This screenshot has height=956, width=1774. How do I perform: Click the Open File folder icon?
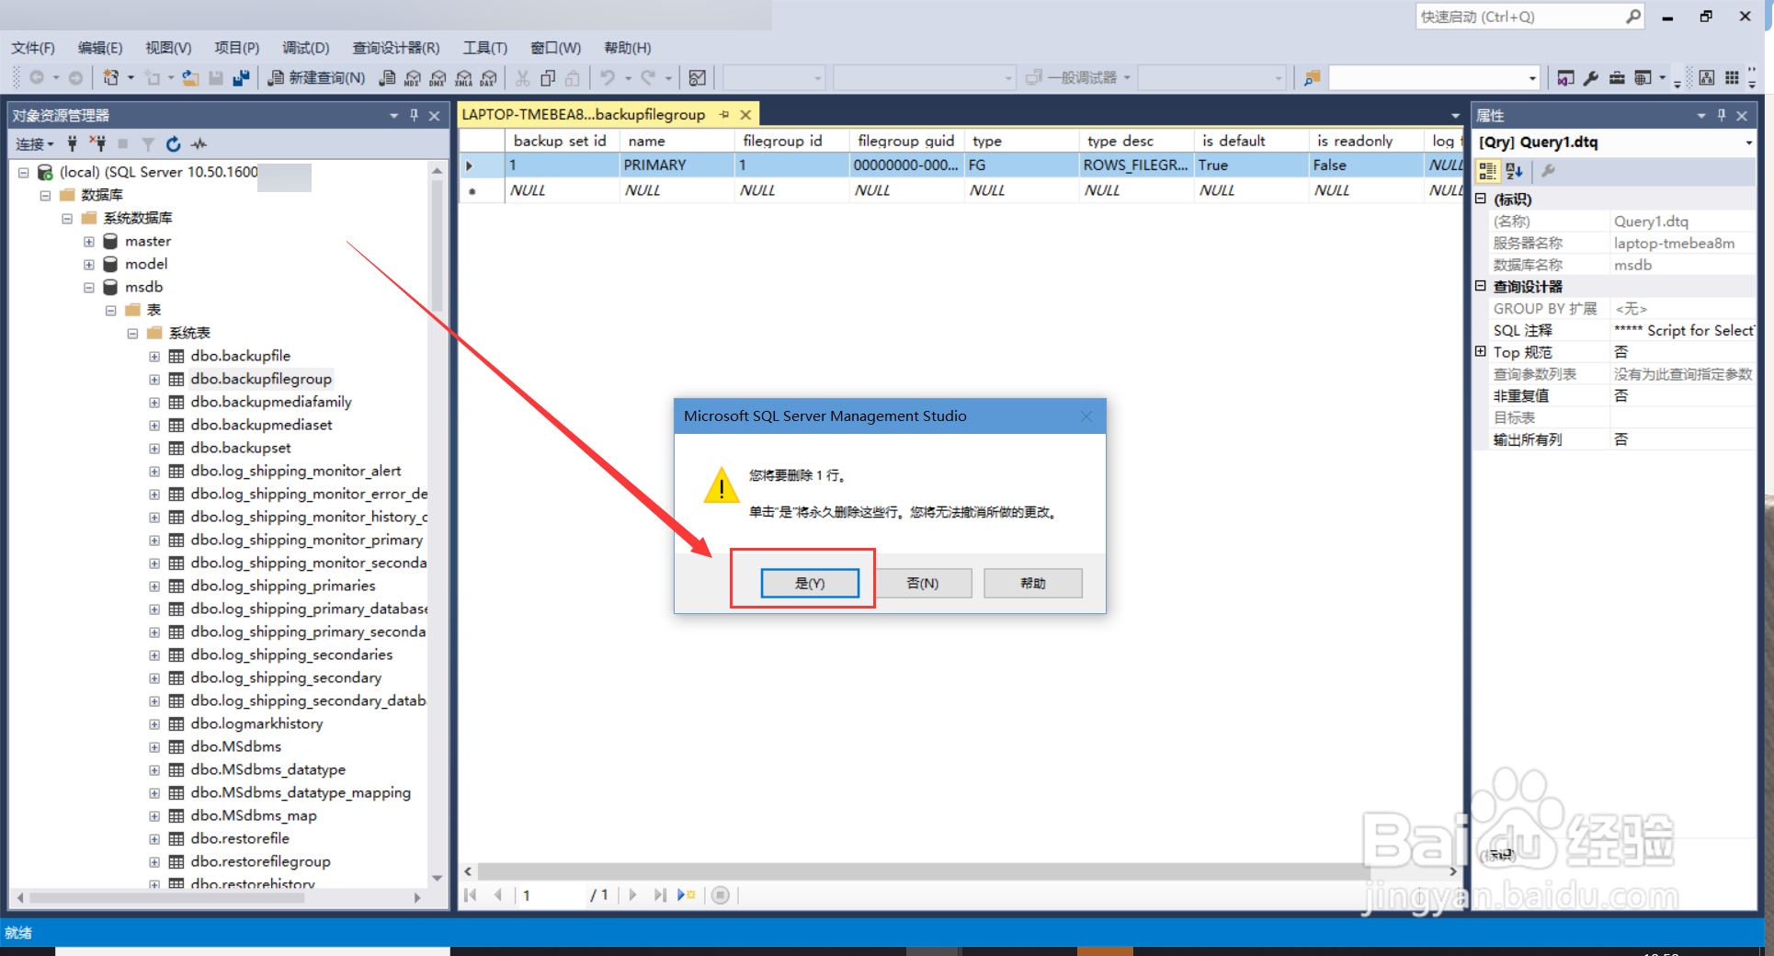pos(190,78)
